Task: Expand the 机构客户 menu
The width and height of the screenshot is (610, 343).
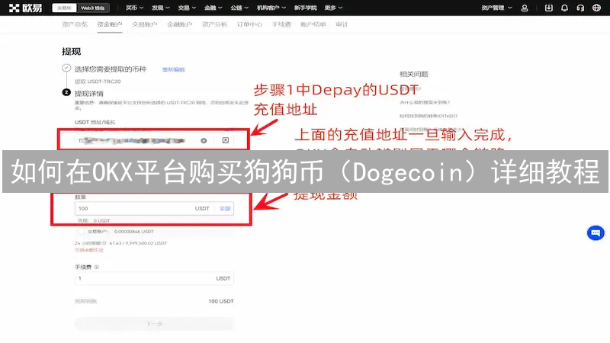Action: (x=271, y=8)
